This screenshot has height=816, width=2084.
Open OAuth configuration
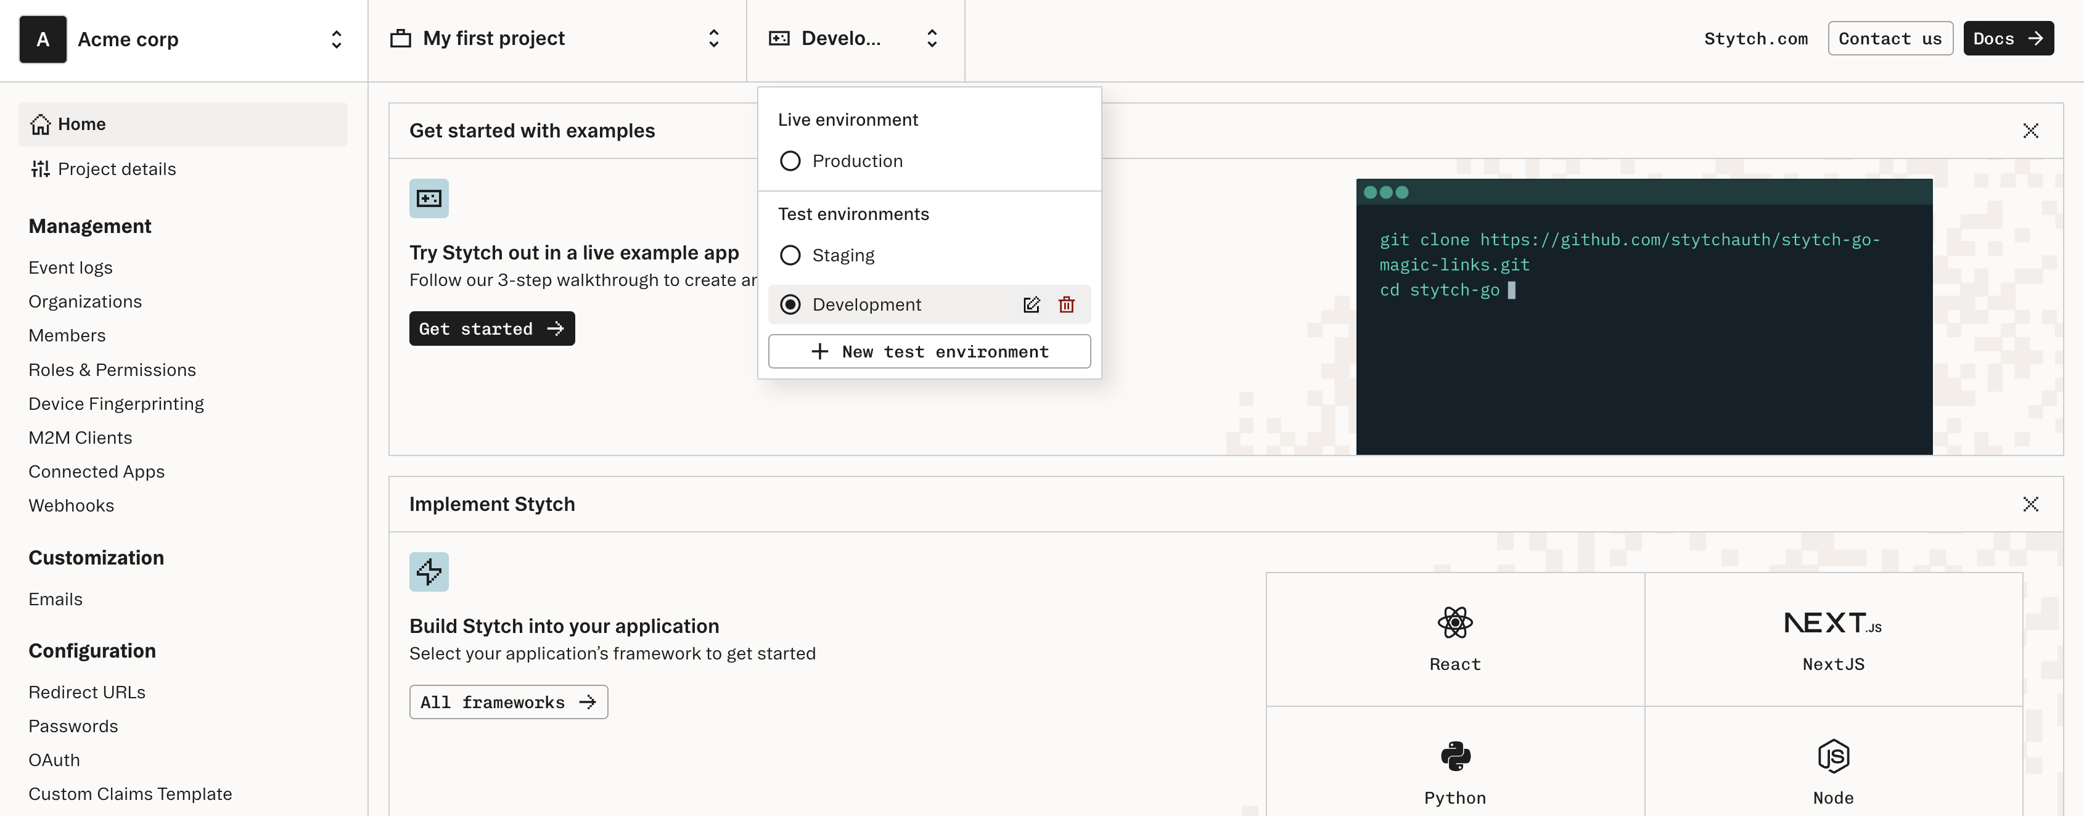[54, 760]
